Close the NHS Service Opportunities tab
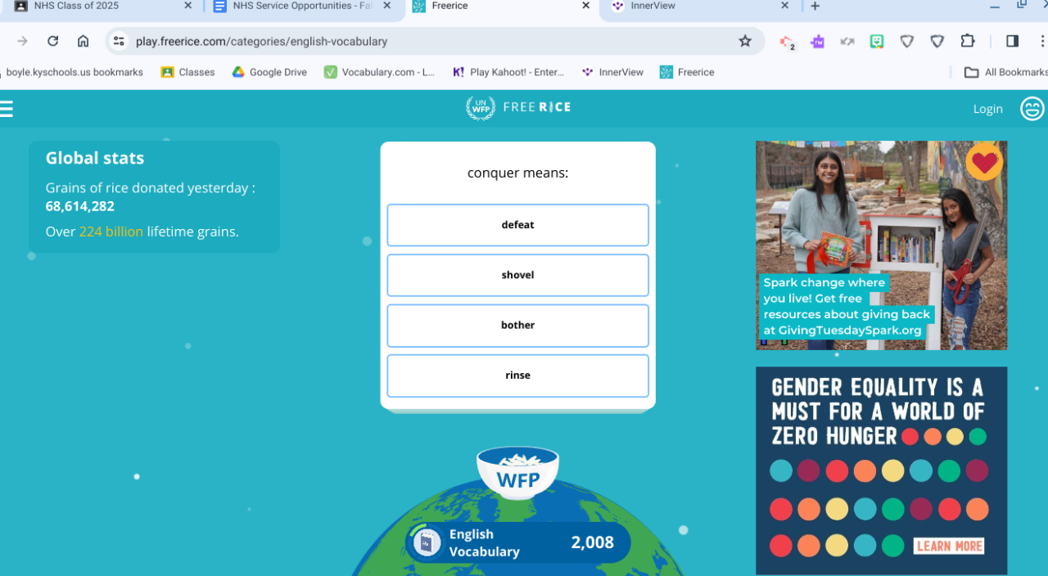This screenshot has width=1048, height=576. tap(387, 6)
